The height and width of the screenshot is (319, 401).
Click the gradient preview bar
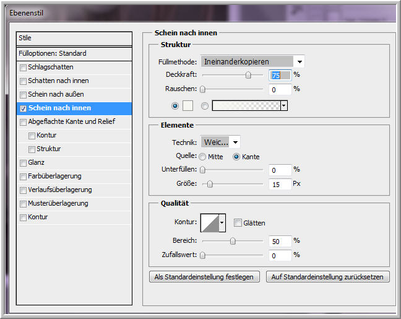[246, 106]
